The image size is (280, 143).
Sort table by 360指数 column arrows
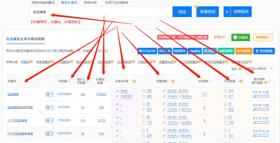(x=210, y=81)
